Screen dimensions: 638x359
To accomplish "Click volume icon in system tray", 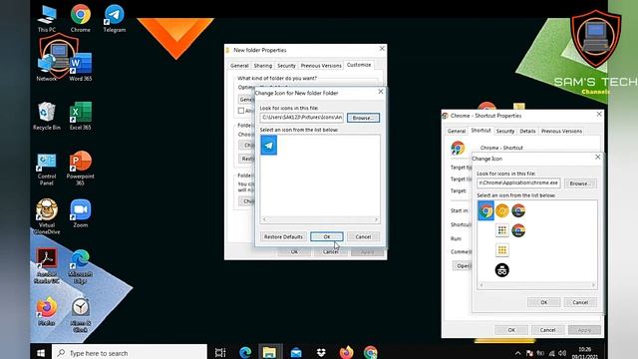I will click(x=562, y=353).
